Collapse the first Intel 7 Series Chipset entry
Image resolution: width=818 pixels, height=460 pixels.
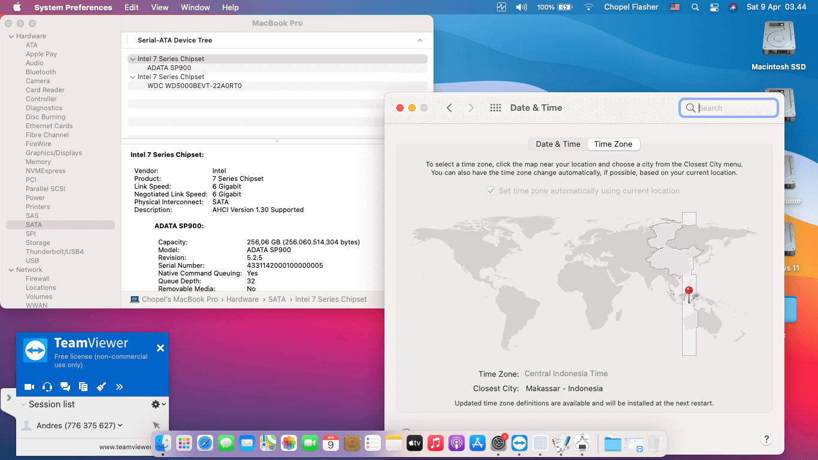[x=132, y=59]
